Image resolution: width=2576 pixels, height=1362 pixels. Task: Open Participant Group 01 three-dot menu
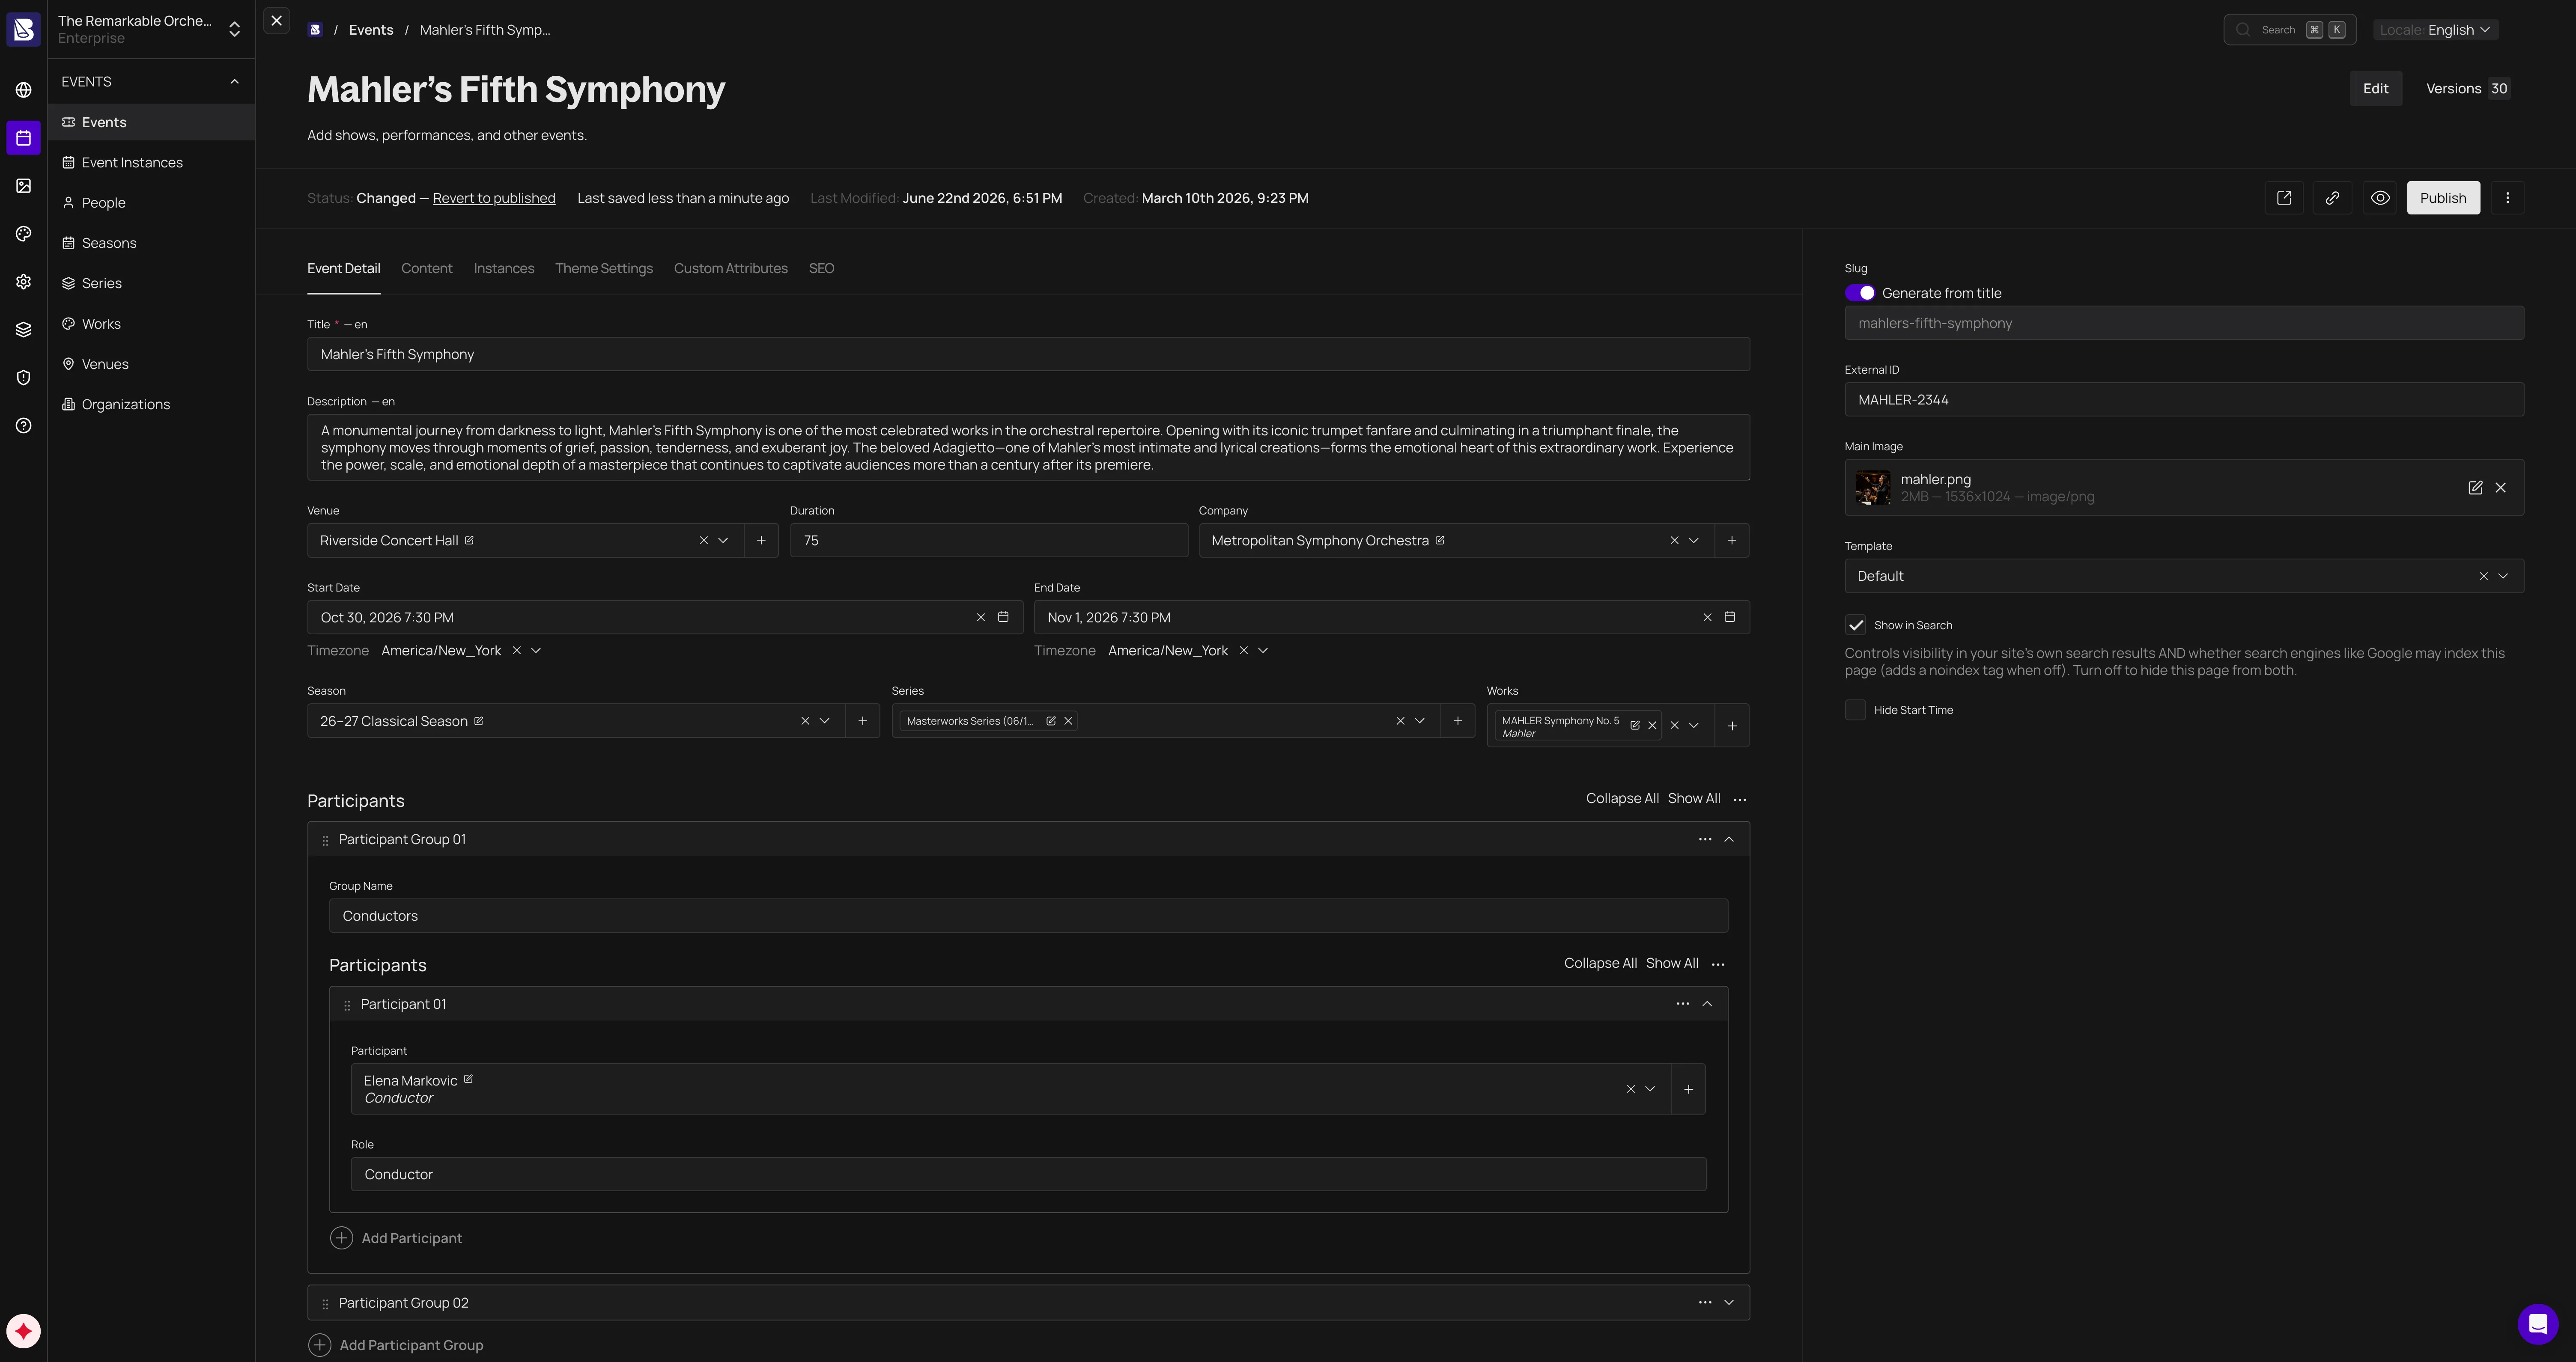[x=1705, y=839]
